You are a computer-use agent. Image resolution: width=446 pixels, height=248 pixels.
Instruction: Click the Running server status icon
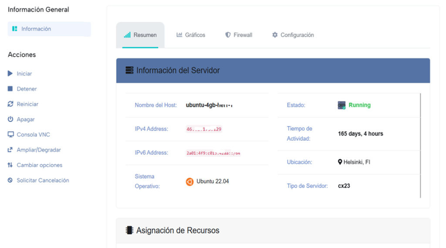342,105
